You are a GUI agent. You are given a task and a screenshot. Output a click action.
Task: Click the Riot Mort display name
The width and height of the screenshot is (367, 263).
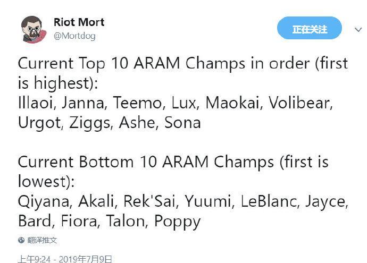coord(79,22)
